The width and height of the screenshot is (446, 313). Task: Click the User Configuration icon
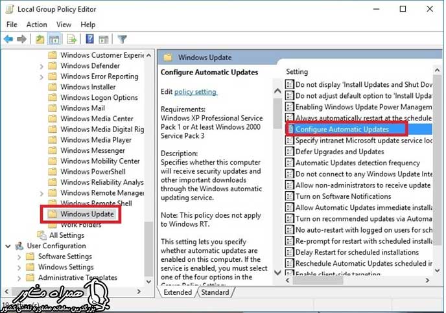pos(19,246)
